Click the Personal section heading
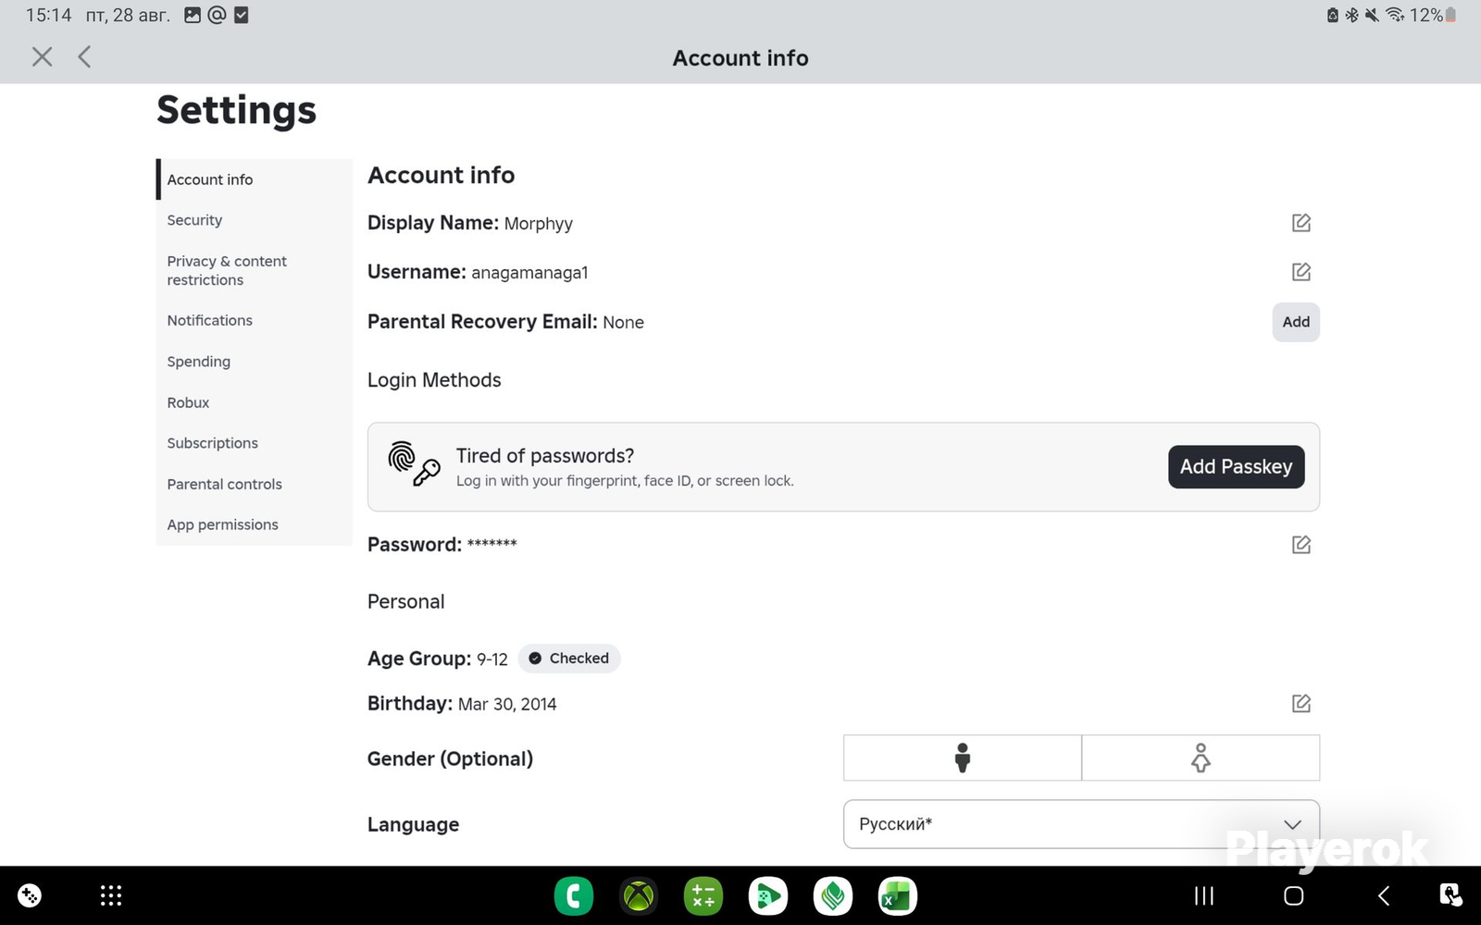Image resolution: width=1481 pixels, height=925 pixels. [x=406, y=602]
